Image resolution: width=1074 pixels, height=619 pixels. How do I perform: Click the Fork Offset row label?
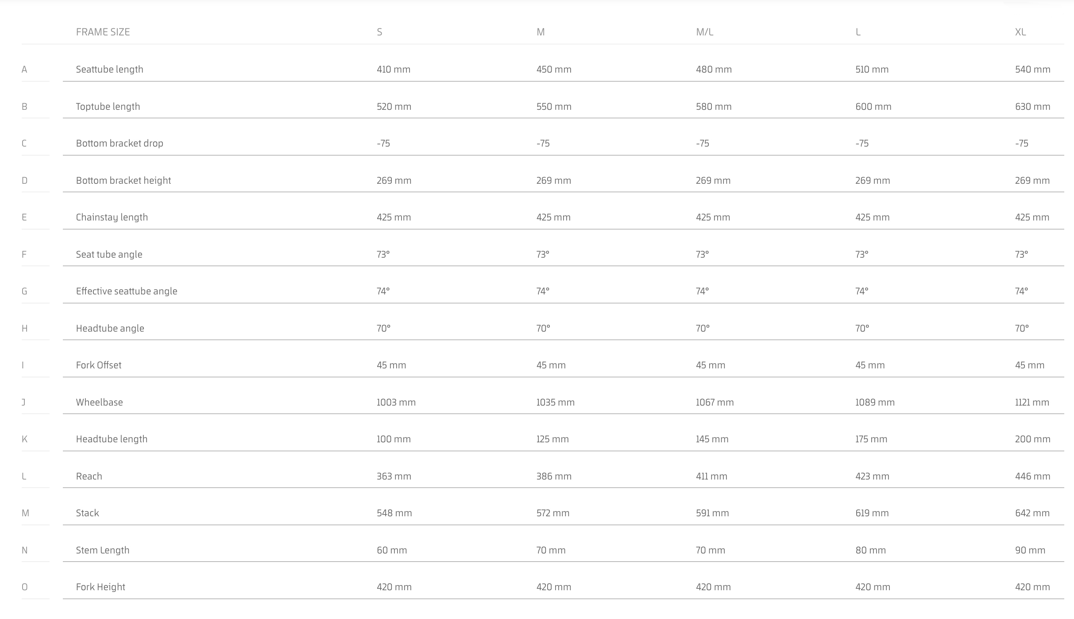(x=99, y=365)
